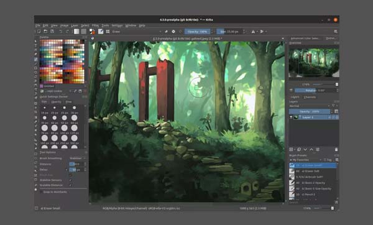
Task: Adjust the brush Size slider in toolbar
Action: [229, 32]
